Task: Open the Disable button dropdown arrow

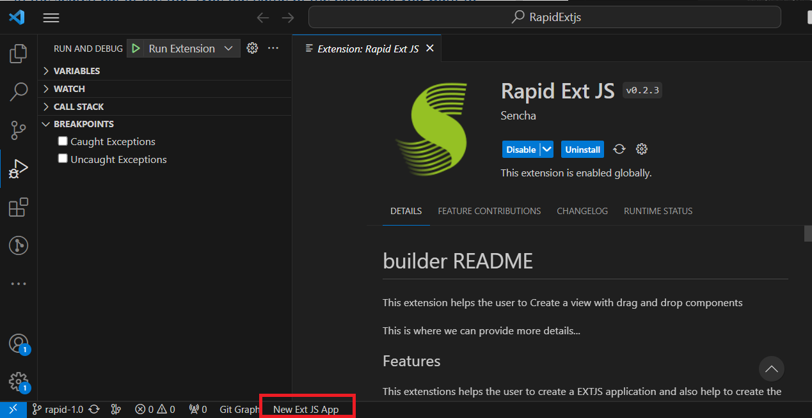Action: pos(546,150)
